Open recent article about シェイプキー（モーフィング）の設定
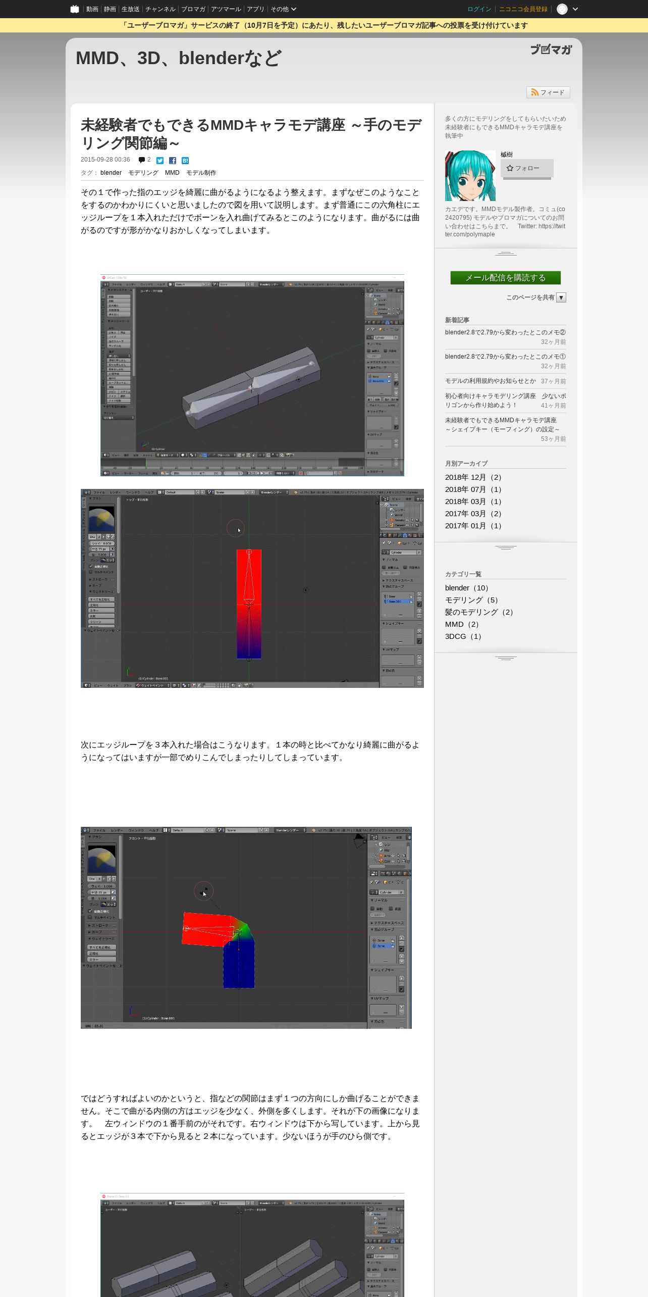Screen dimensions: 648x1297 point(502,425)
